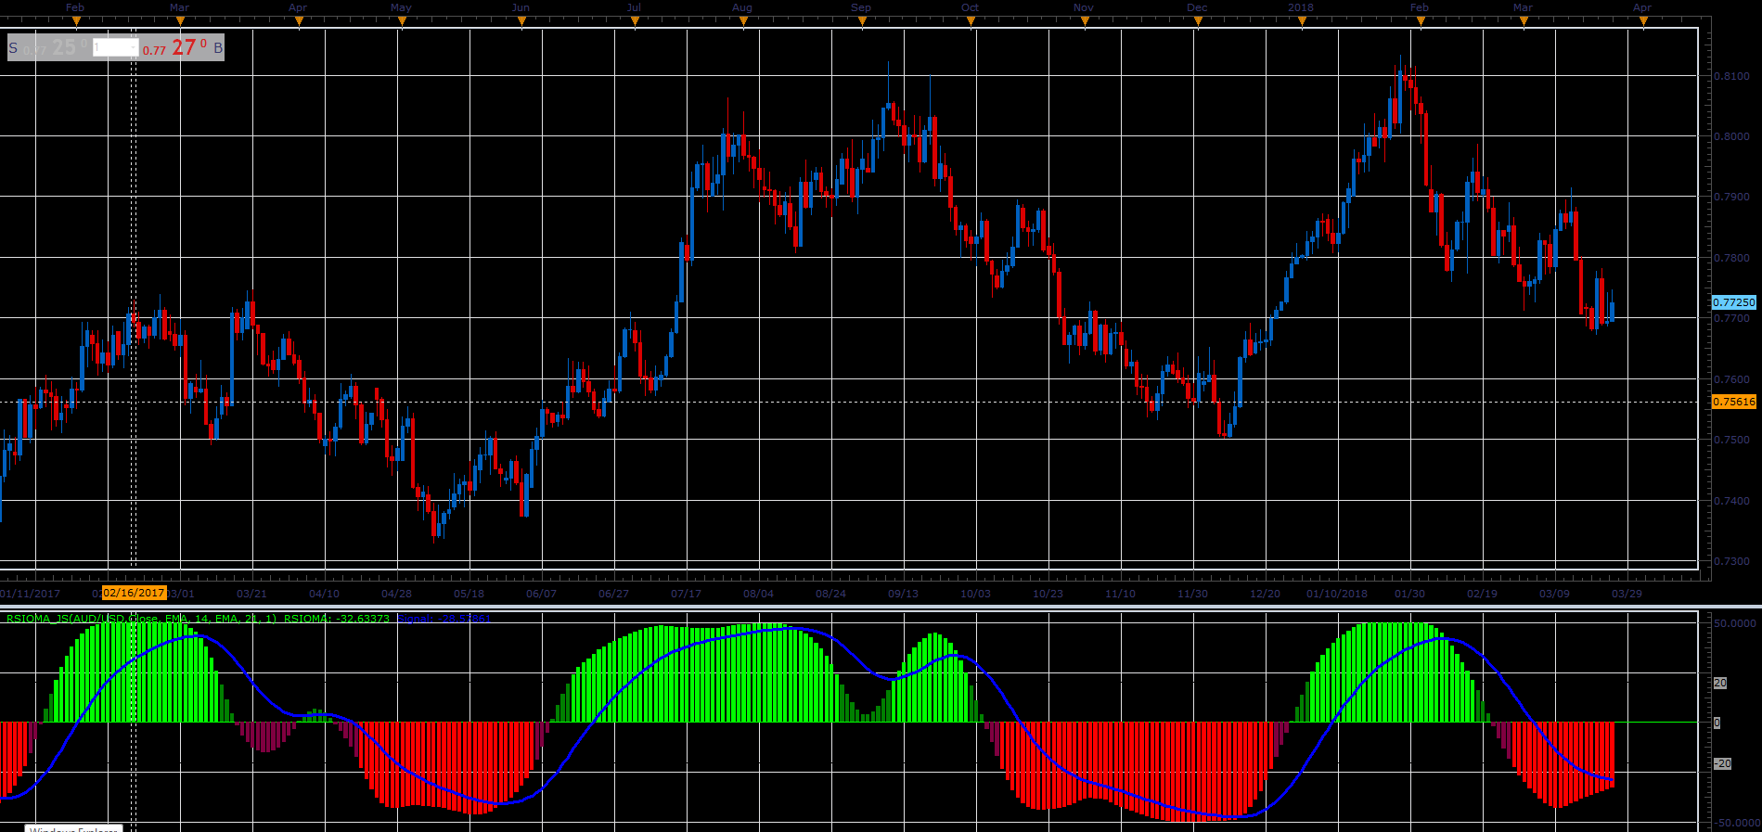Click the 02/19 date axis label

pyautogui.click(x=1482, y=594)
